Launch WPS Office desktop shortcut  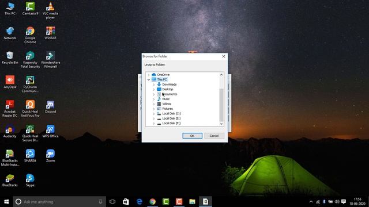(50, 131)
